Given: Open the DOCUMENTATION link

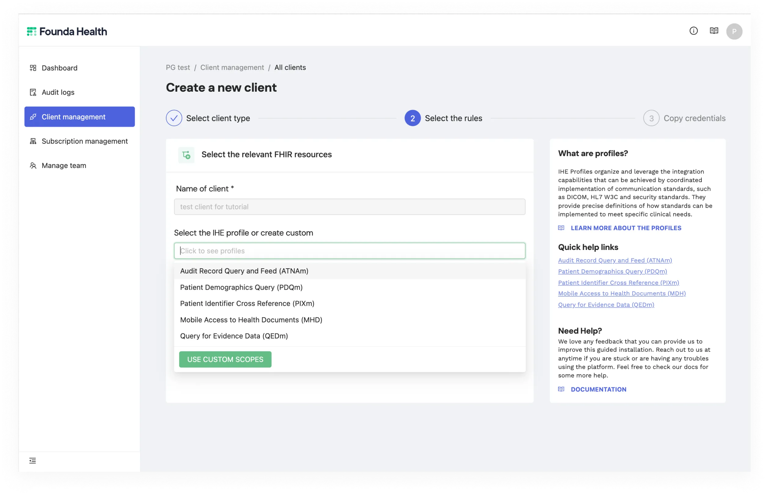Looking at the screenshot, I should coord(598,389).
